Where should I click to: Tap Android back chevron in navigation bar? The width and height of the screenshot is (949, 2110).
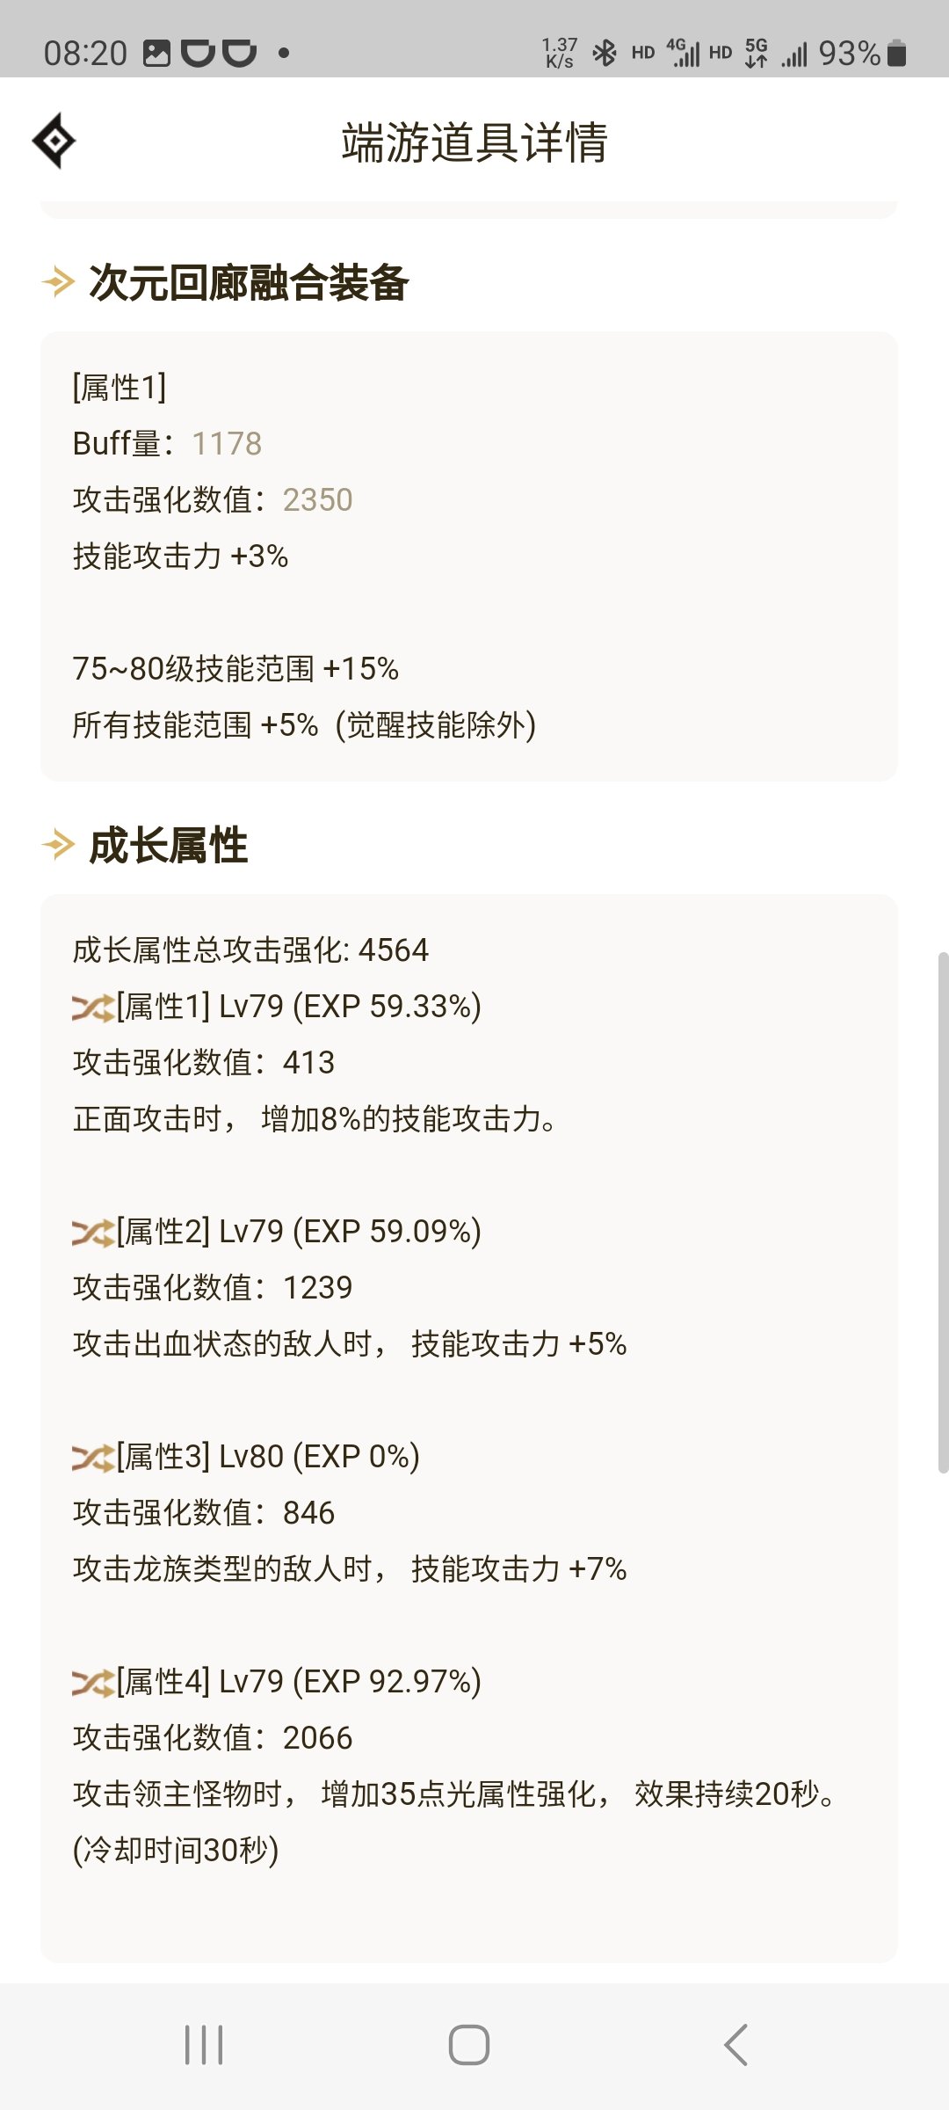tap(736, 2045)
